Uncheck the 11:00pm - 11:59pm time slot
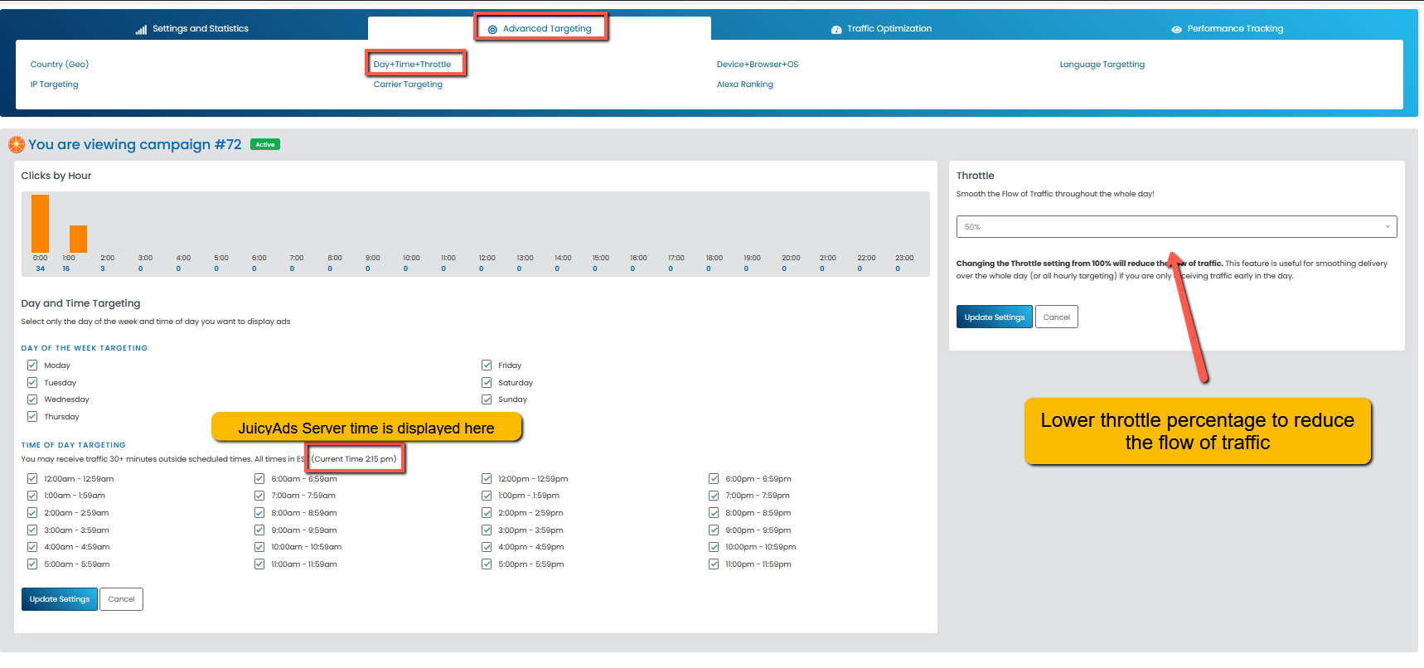The width and height of the screenshot is (1424, 668). point(714,564)
